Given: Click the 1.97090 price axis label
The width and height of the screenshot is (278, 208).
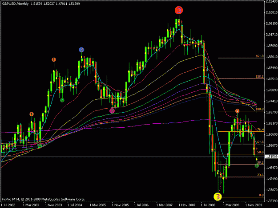Looking at the screenshot, I should pyautogui.click(x=272, y=46).
